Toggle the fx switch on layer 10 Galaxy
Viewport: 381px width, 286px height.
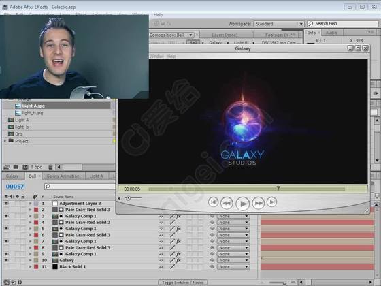[x=178, y=260]
